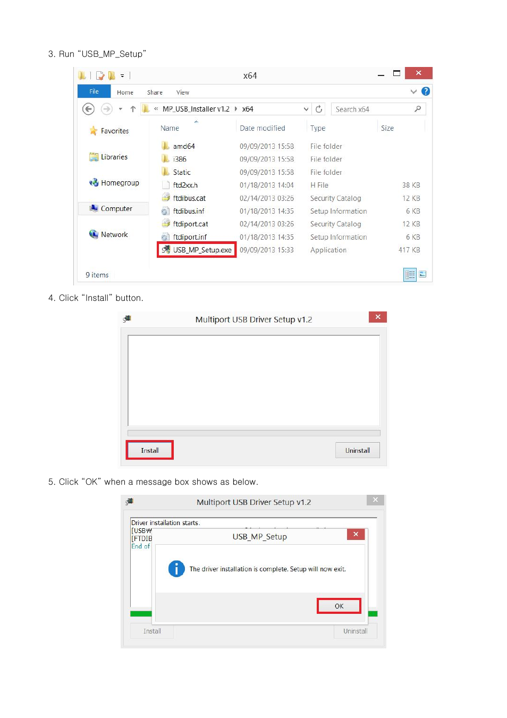The width and height of the screenshot is (507, 718).
Task: Click the text "417 KB"
Action: coord(409,250)
